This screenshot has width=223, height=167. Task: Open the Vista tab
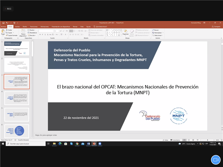tap(82, 27)
